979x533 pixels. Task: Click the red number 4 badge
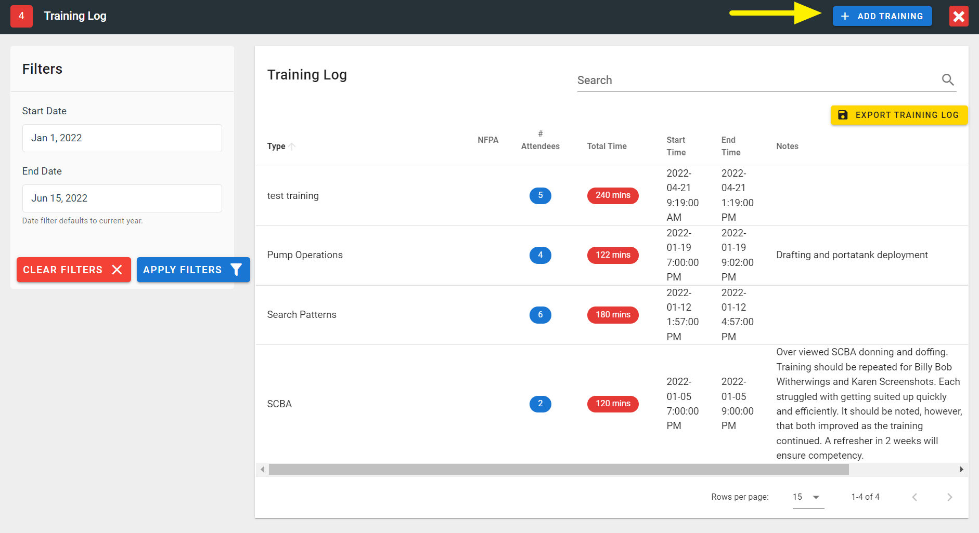click(21, 16)
